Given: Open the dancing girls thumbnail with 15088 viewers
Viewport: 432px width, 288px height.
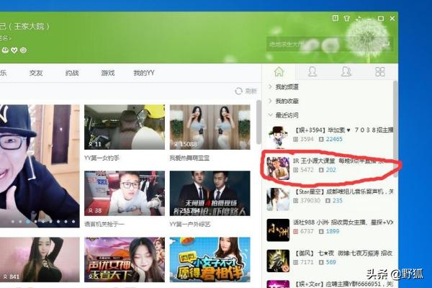Looking at the screenshot, I should (210, 127).
